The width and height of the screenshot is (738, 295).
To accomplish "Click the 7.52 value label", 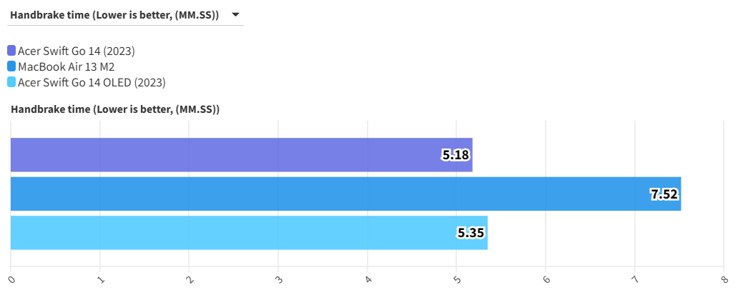I will pos(664,194).
